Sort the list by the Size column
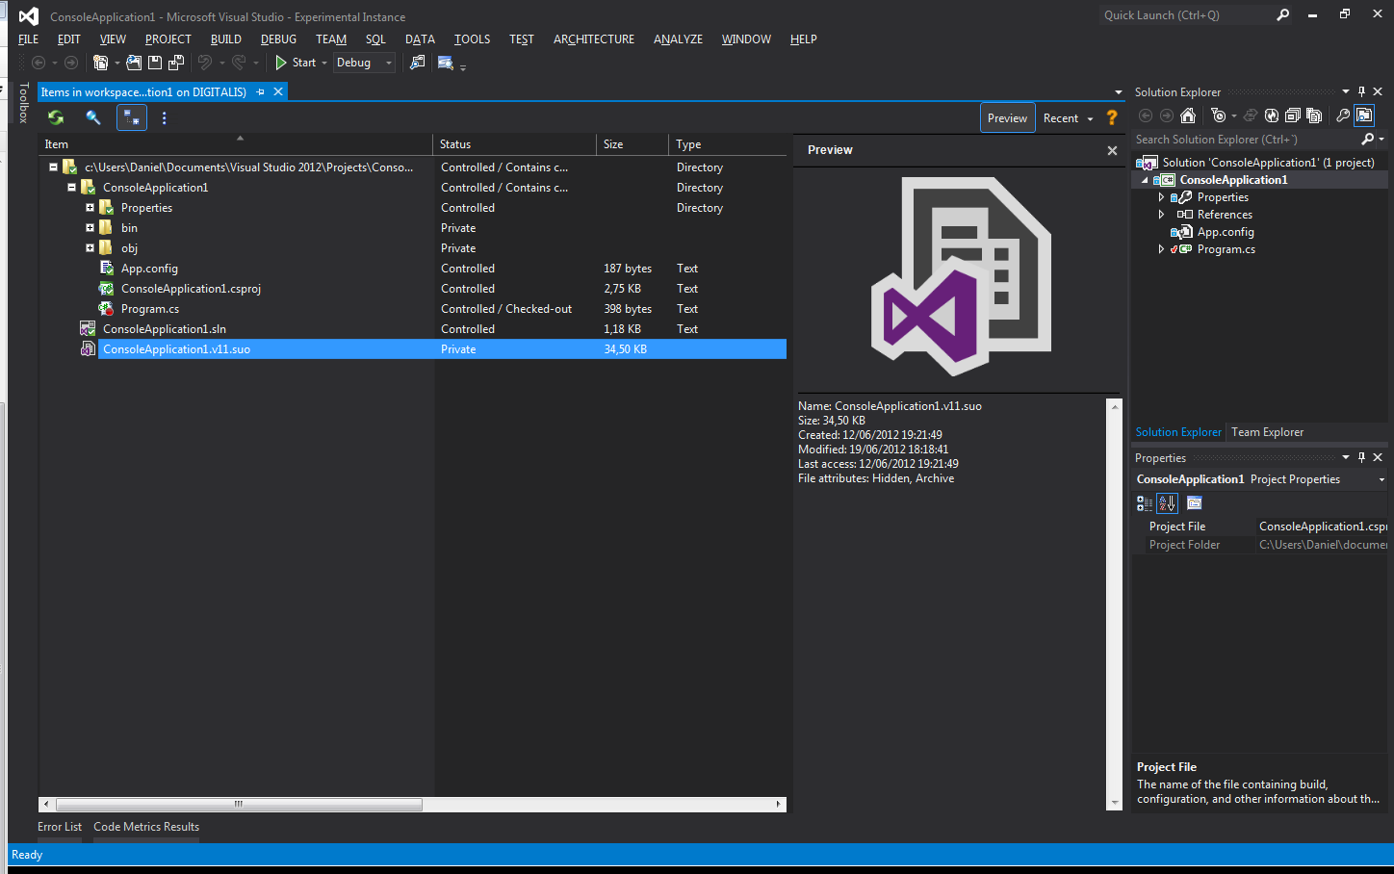Screen dimensions: 1394x874 click(x=632, y=144)
